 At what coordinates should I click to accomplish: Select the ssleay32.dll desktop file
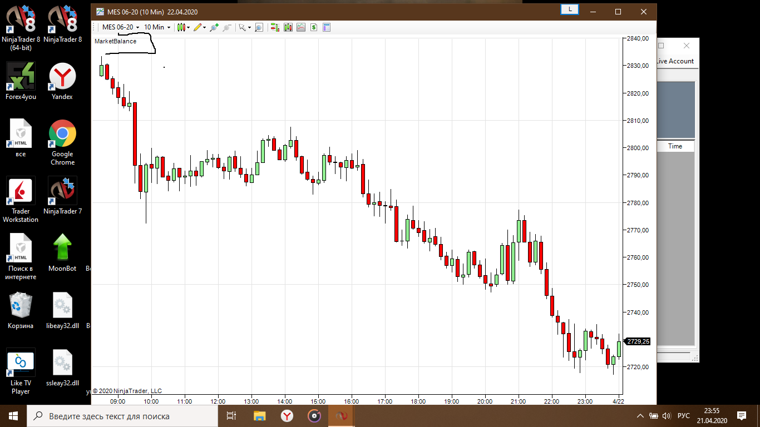point(62,368)
